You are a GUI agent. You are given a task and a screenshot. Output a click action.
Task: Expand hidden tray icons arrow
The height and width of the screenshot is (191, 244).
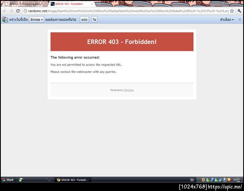199,180
